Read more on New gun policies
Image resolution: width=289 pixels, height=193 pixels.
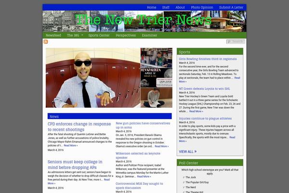click(162, 146)
